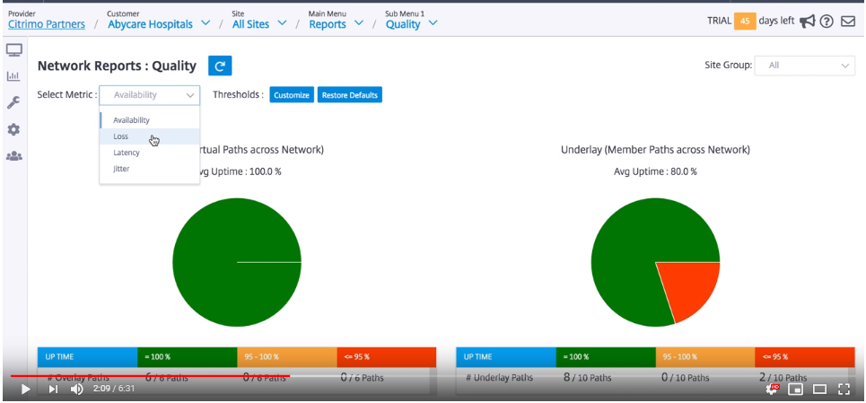This screenshot has height=403, width=866.
Task: Open the Site Group dropdown
Action: [805, 66]
